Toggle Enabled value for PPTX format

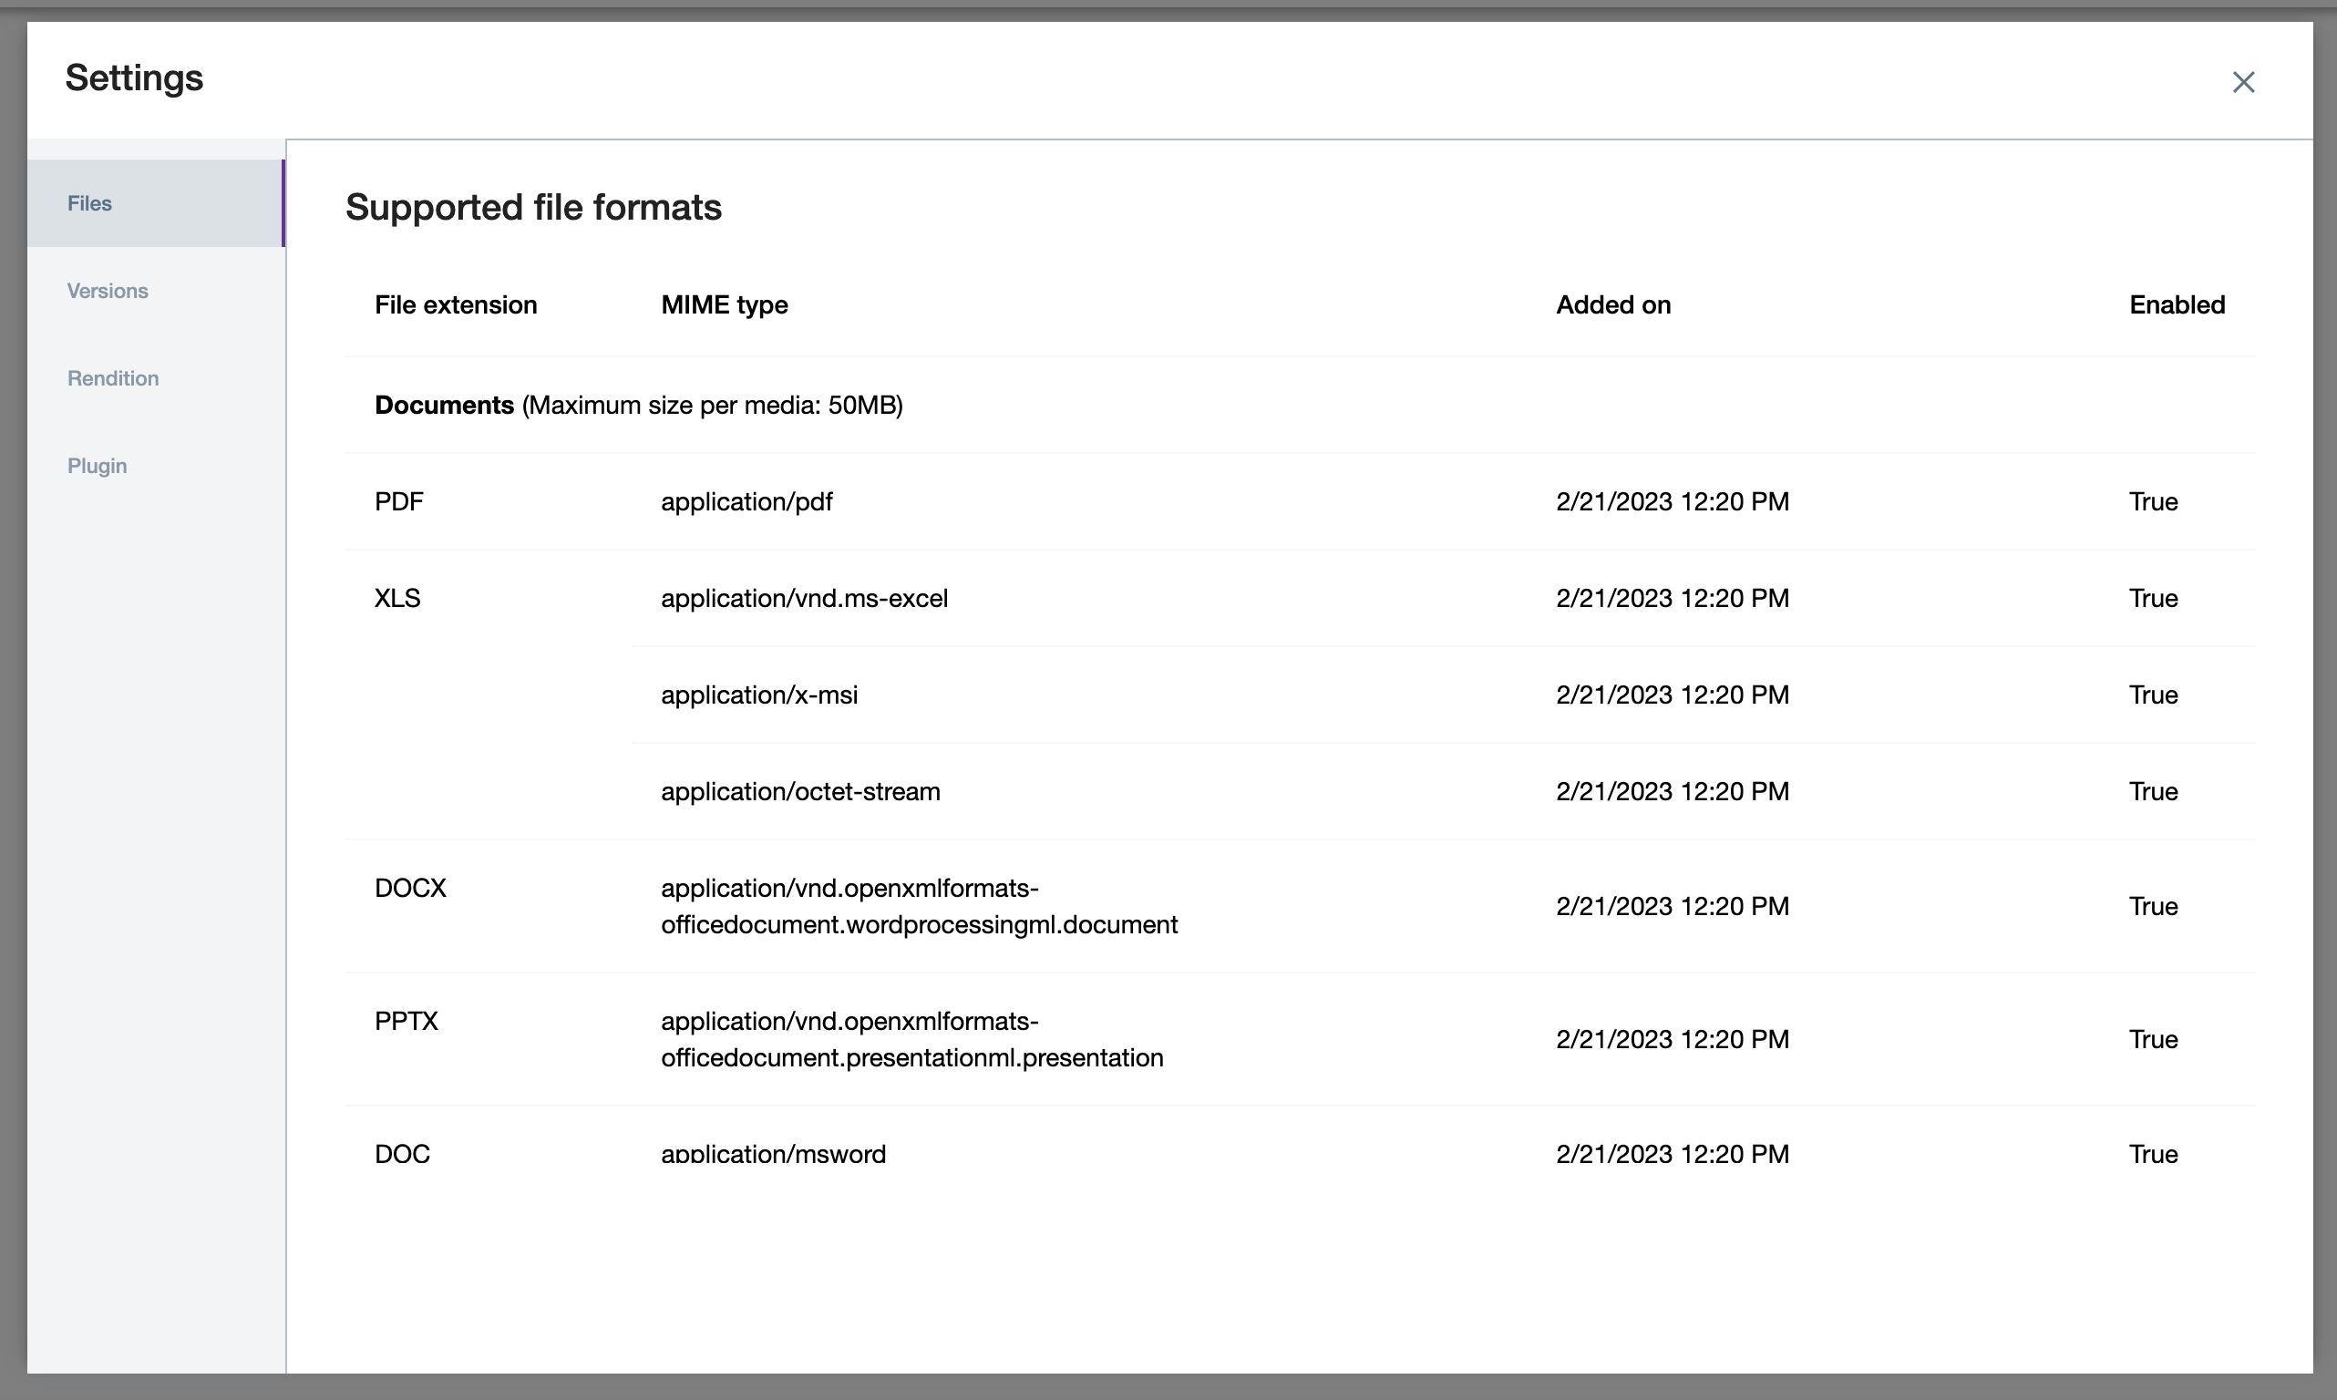(x=2153, y=1039)
